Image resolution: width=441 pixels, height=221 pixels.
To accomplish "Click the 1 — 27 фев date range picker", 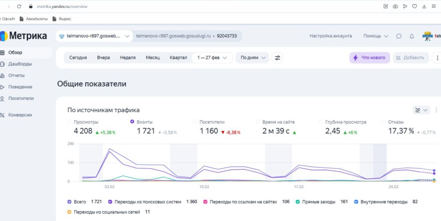I will 212,58.
